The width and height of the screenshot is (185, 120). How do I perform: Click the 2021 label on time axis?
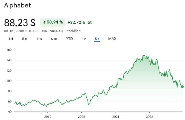point(116,117)
